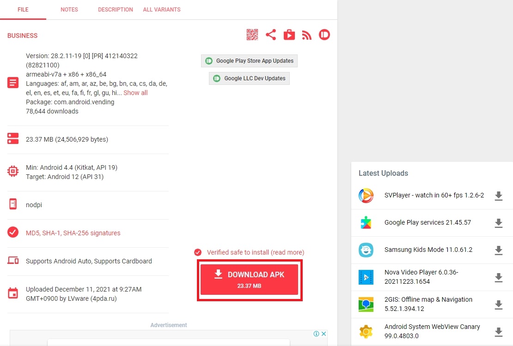Click the Android version chip icon
The width and height of the screenshot is (513, 346).
13,171
